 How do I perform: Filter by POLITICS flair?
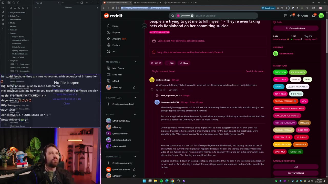pyautogui.click(x=279, y=87)
